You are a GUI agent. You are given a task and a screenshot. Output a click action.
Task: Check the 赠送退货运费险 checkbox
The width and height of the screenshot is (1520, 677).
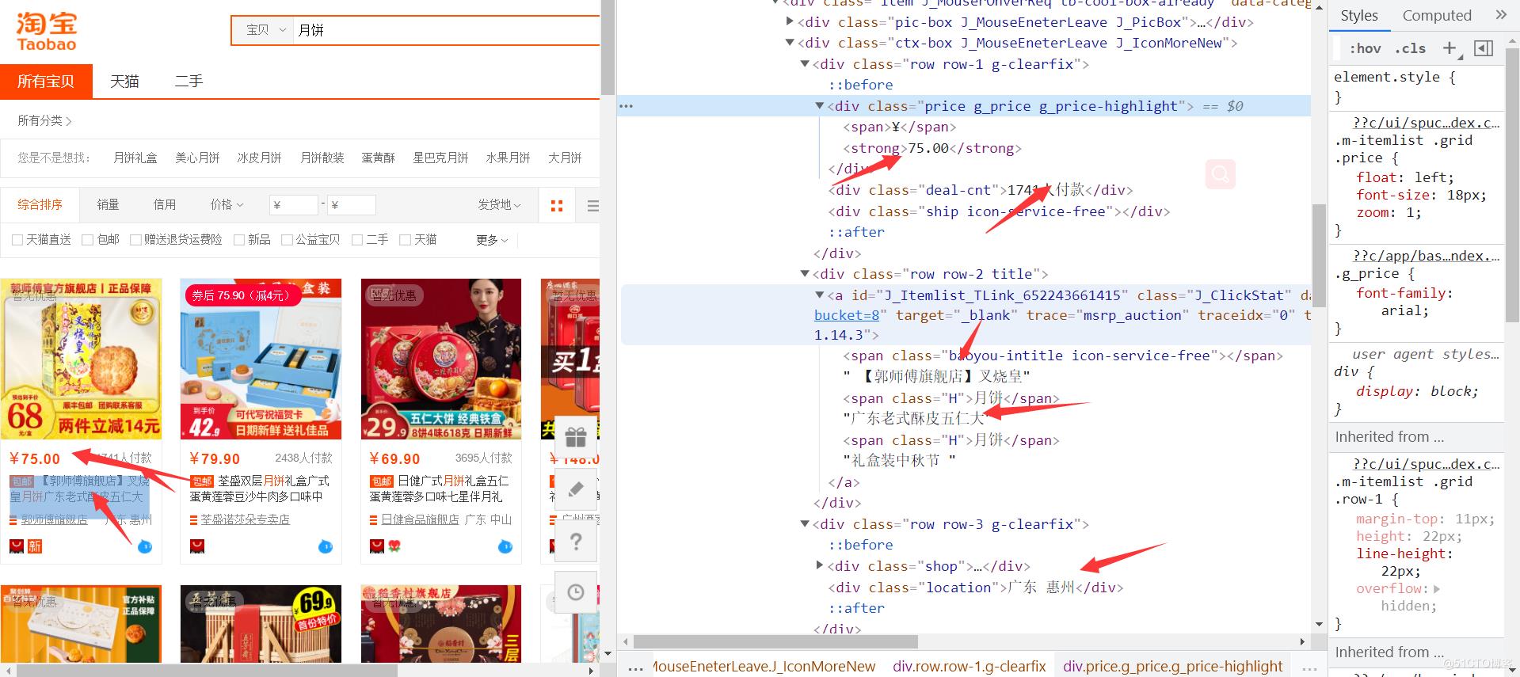135,240
